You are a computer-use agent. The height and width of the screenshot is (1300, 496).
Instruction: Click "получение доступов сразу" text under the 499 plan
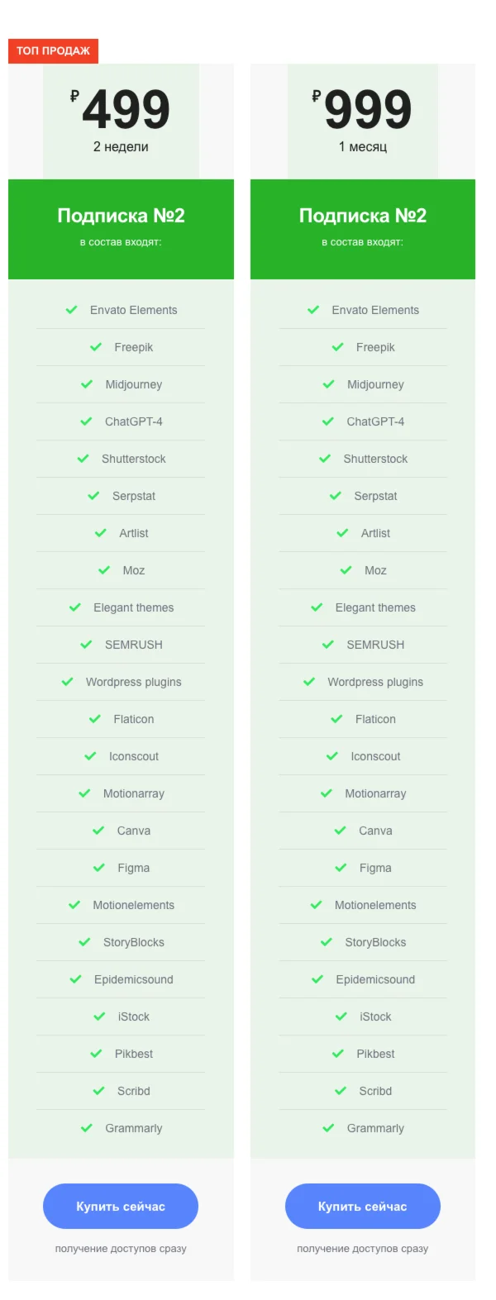pos(121,1248)
